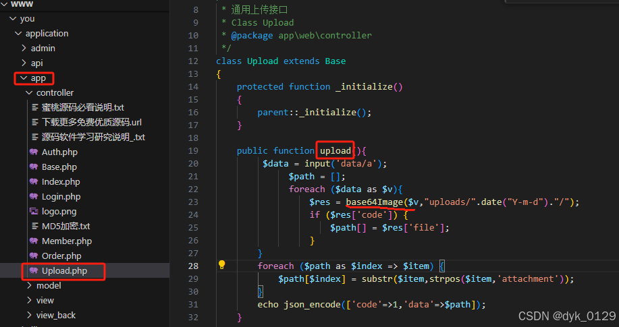Image resolution: width=619 pixels, height=327 pixels.
Task: Click the file icon beside 蜜桃源码必看说明.txt
Action: [34, 107]
